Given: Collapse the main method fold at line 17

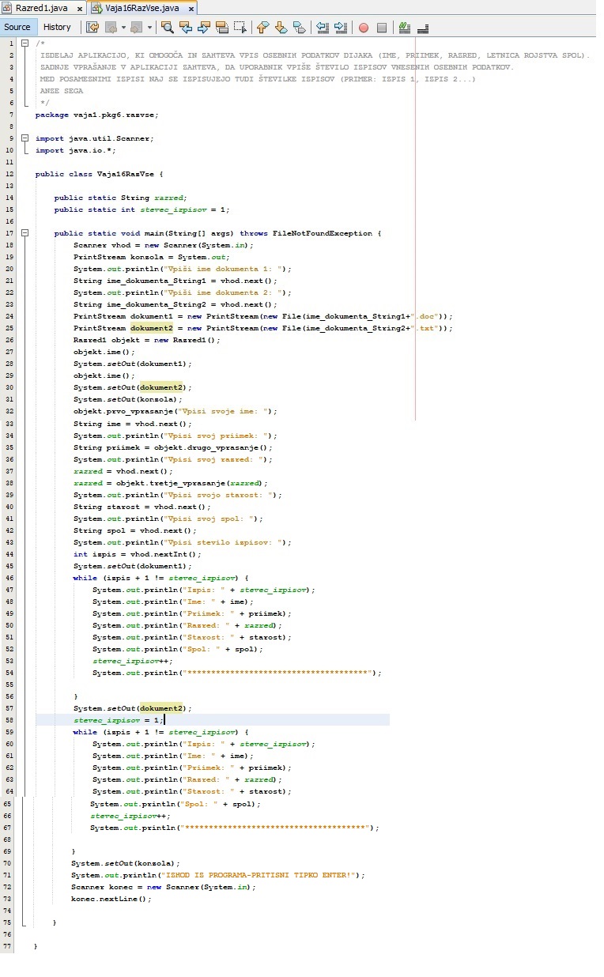Looking at the screenshot, I should tap(25, 233).
